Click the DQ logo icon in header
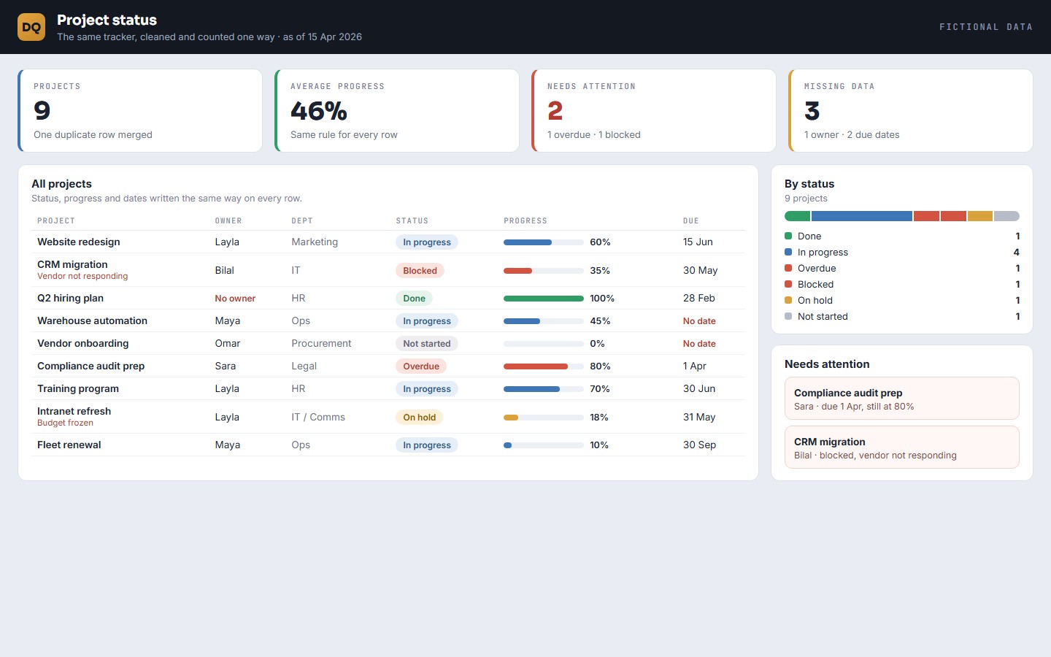 31,27
